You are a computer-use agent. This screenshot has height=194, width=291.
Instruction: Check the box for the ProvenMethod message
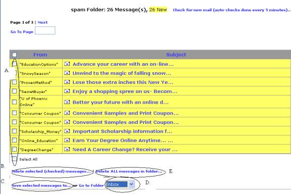point(14,82)
